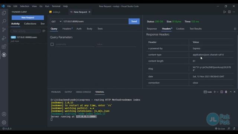Open GET 127.0.0.1:8000/users activity entry
238x134 pixels.
click(28, 39)
